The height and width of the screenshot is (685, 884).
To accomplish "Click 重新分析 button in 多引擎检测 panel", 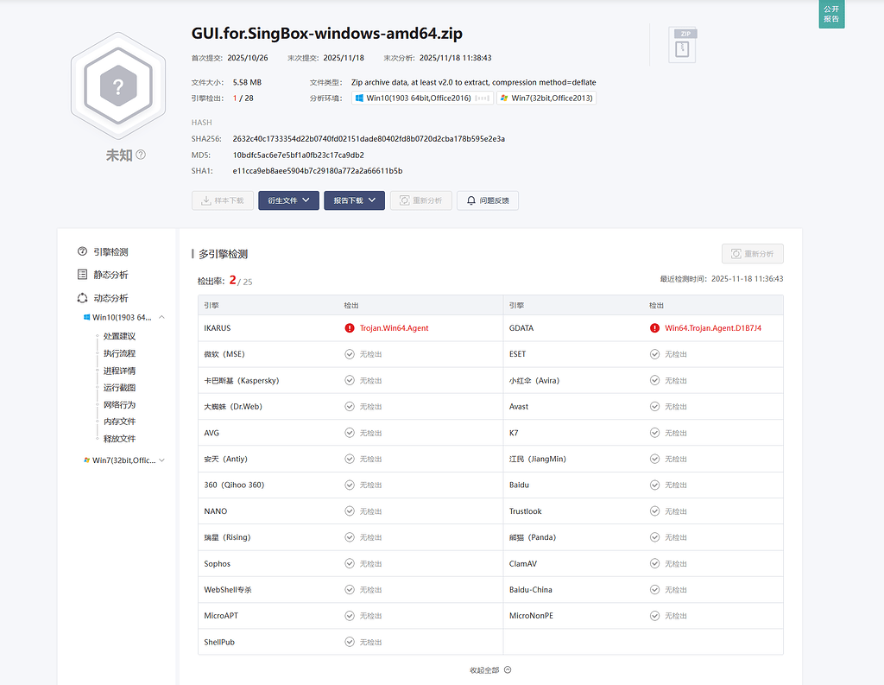I will point(752,254).
